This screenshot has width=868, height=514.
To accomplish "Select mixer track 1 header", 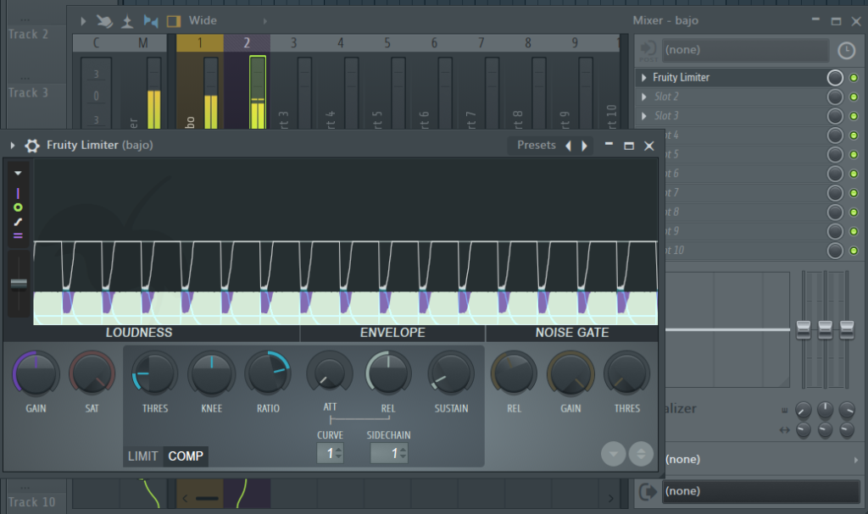I will [200, 42].
